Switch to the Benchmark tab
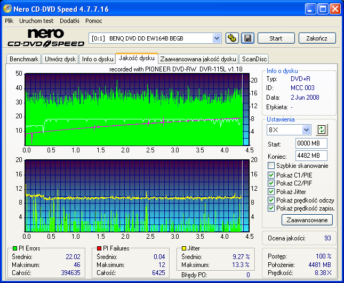Screen dimensions: 344x283 point(23,59)
